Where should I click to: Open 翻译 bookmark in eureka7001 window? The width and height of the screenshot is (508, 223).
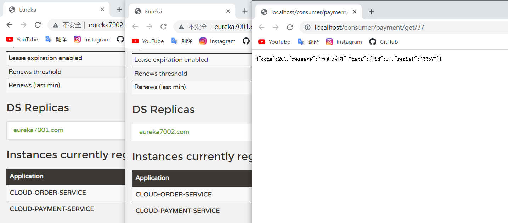(182, 41)
